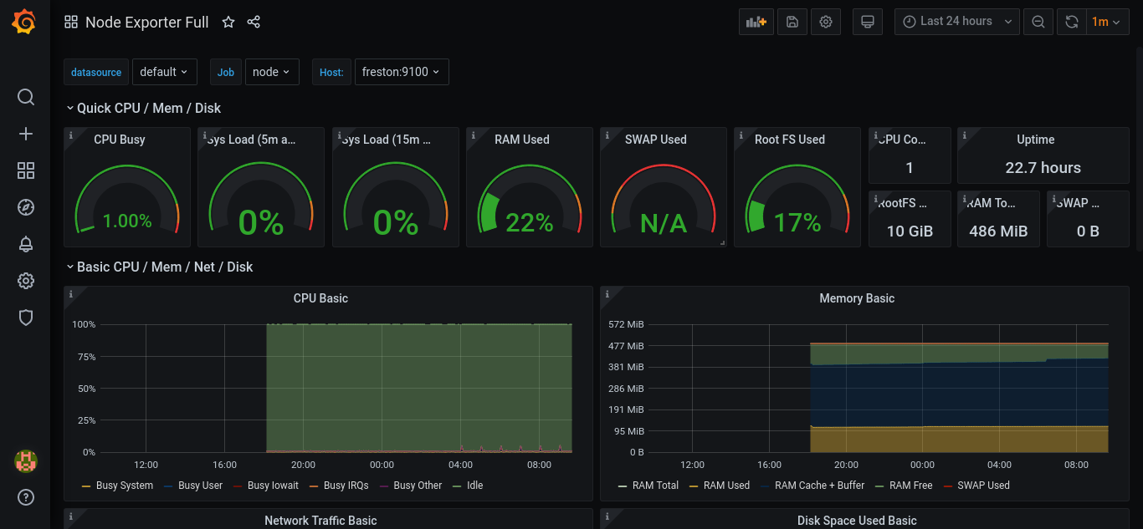Show info tooltip icon on CPU Busy panel
The height and width of the screenshot is (529, 1143).
71,135
